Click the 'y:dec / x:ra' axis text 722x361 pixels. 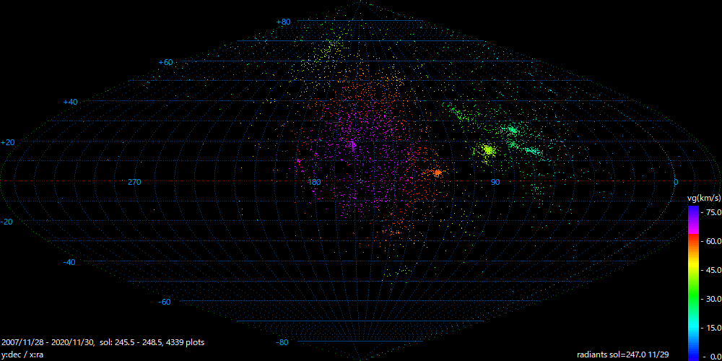click(24, 355)
